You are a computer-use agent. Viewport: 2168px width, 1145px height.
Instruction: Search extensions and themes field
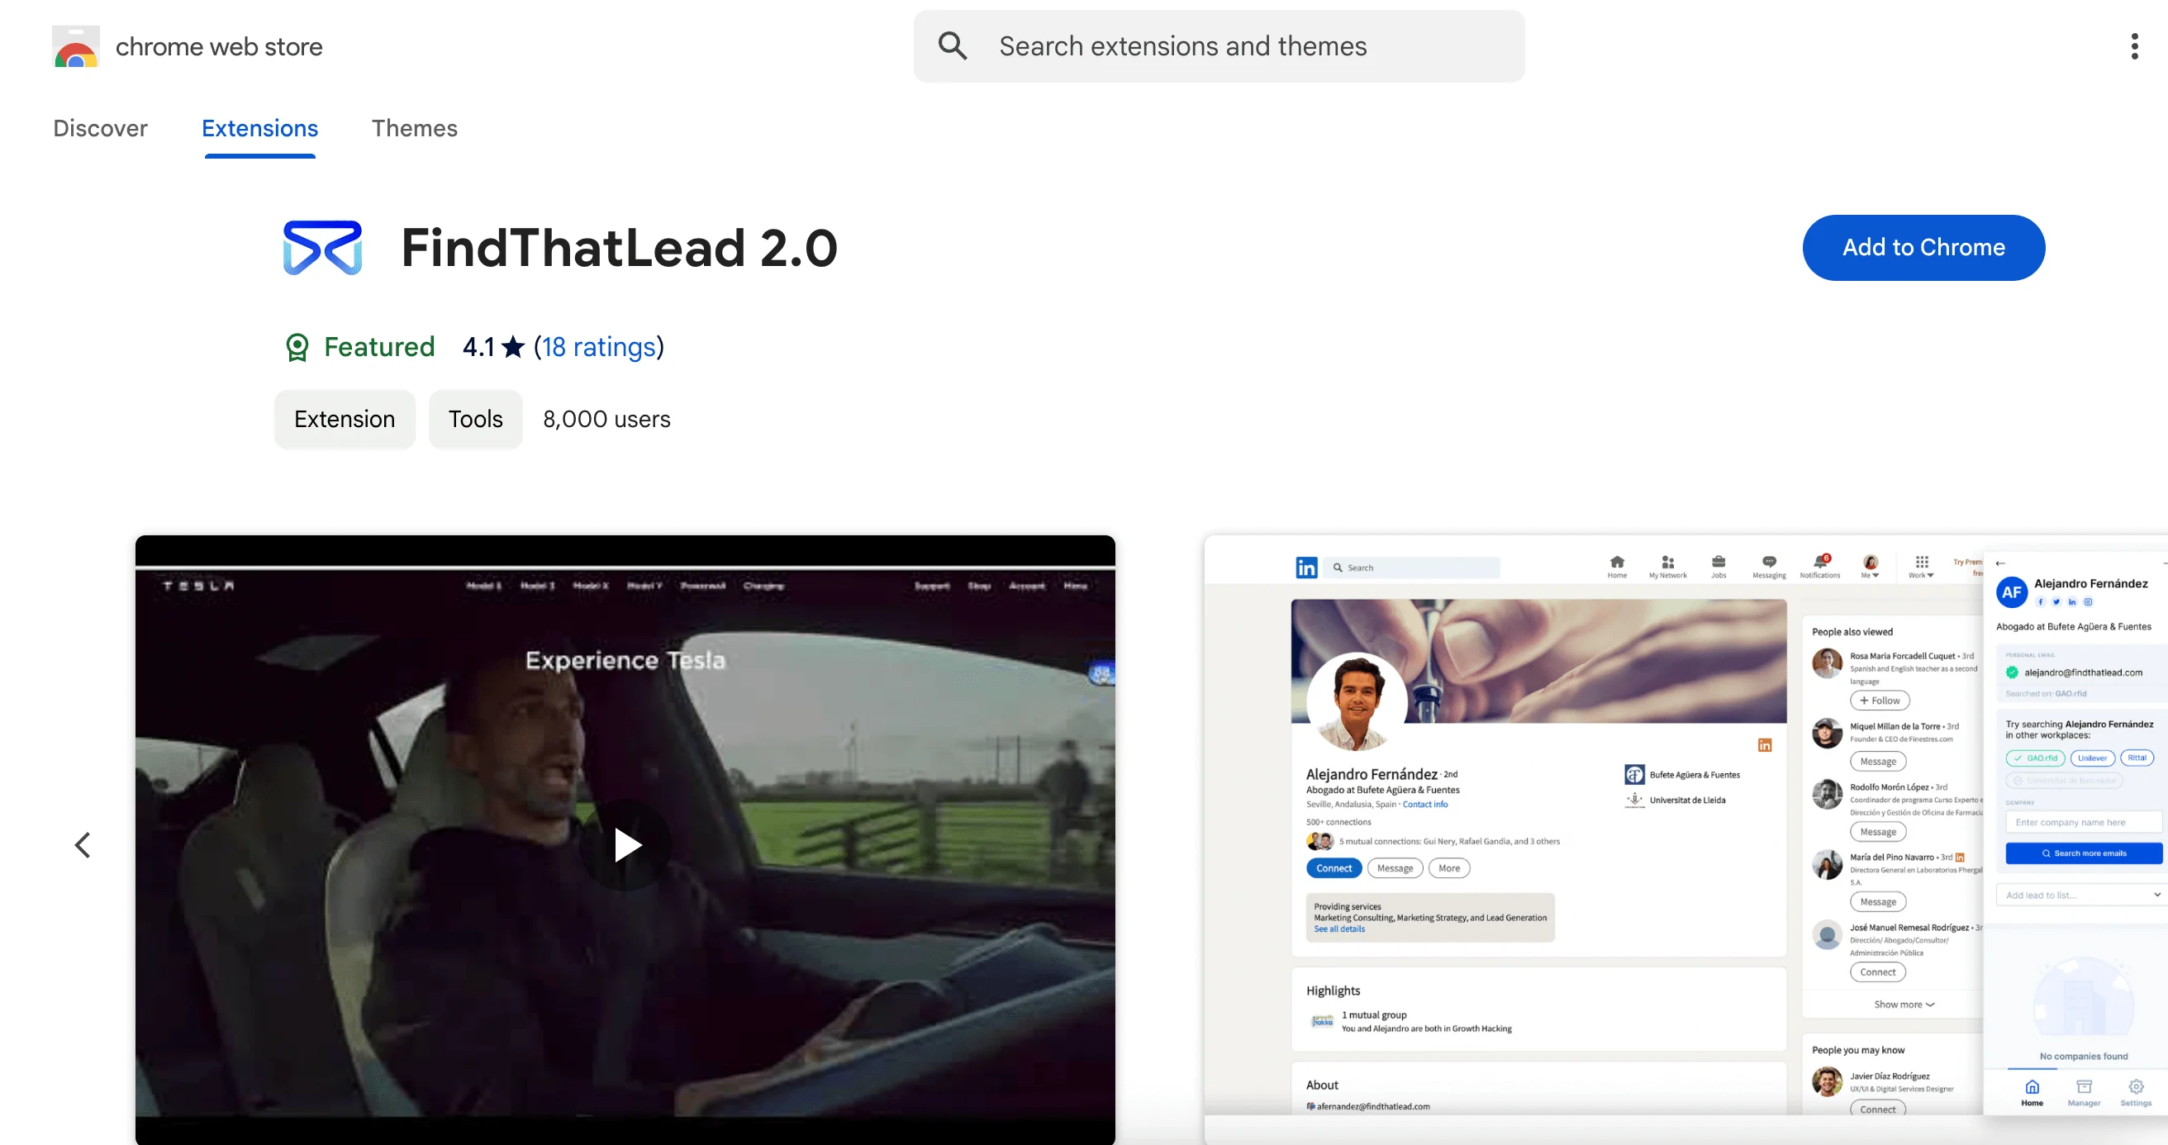tap(1219, 46)
